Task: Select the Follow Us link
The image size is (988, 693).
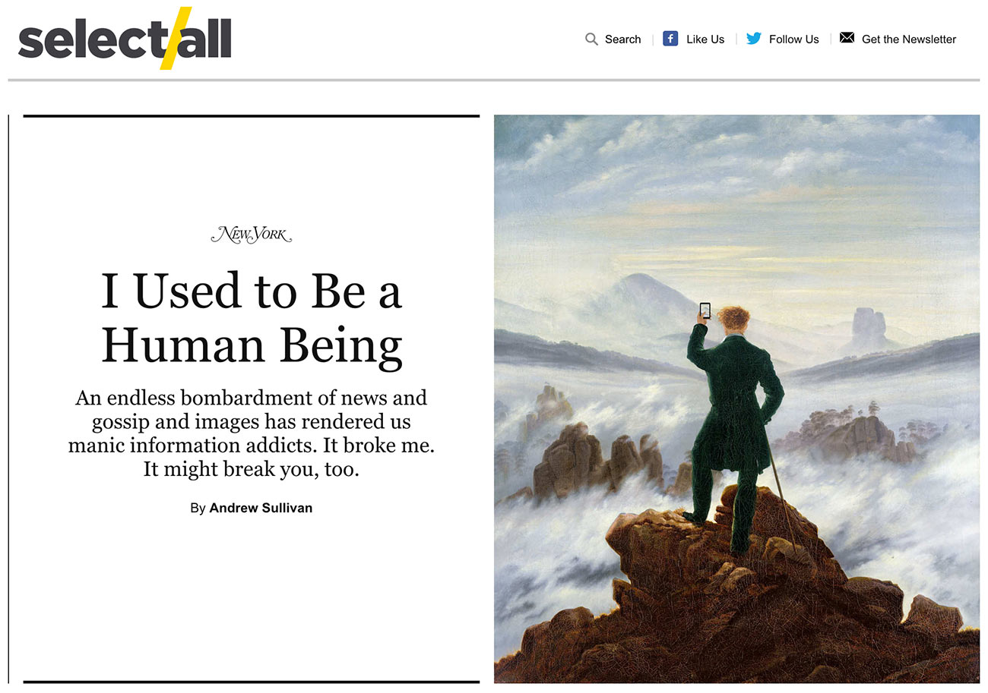Action: [793, 39]
